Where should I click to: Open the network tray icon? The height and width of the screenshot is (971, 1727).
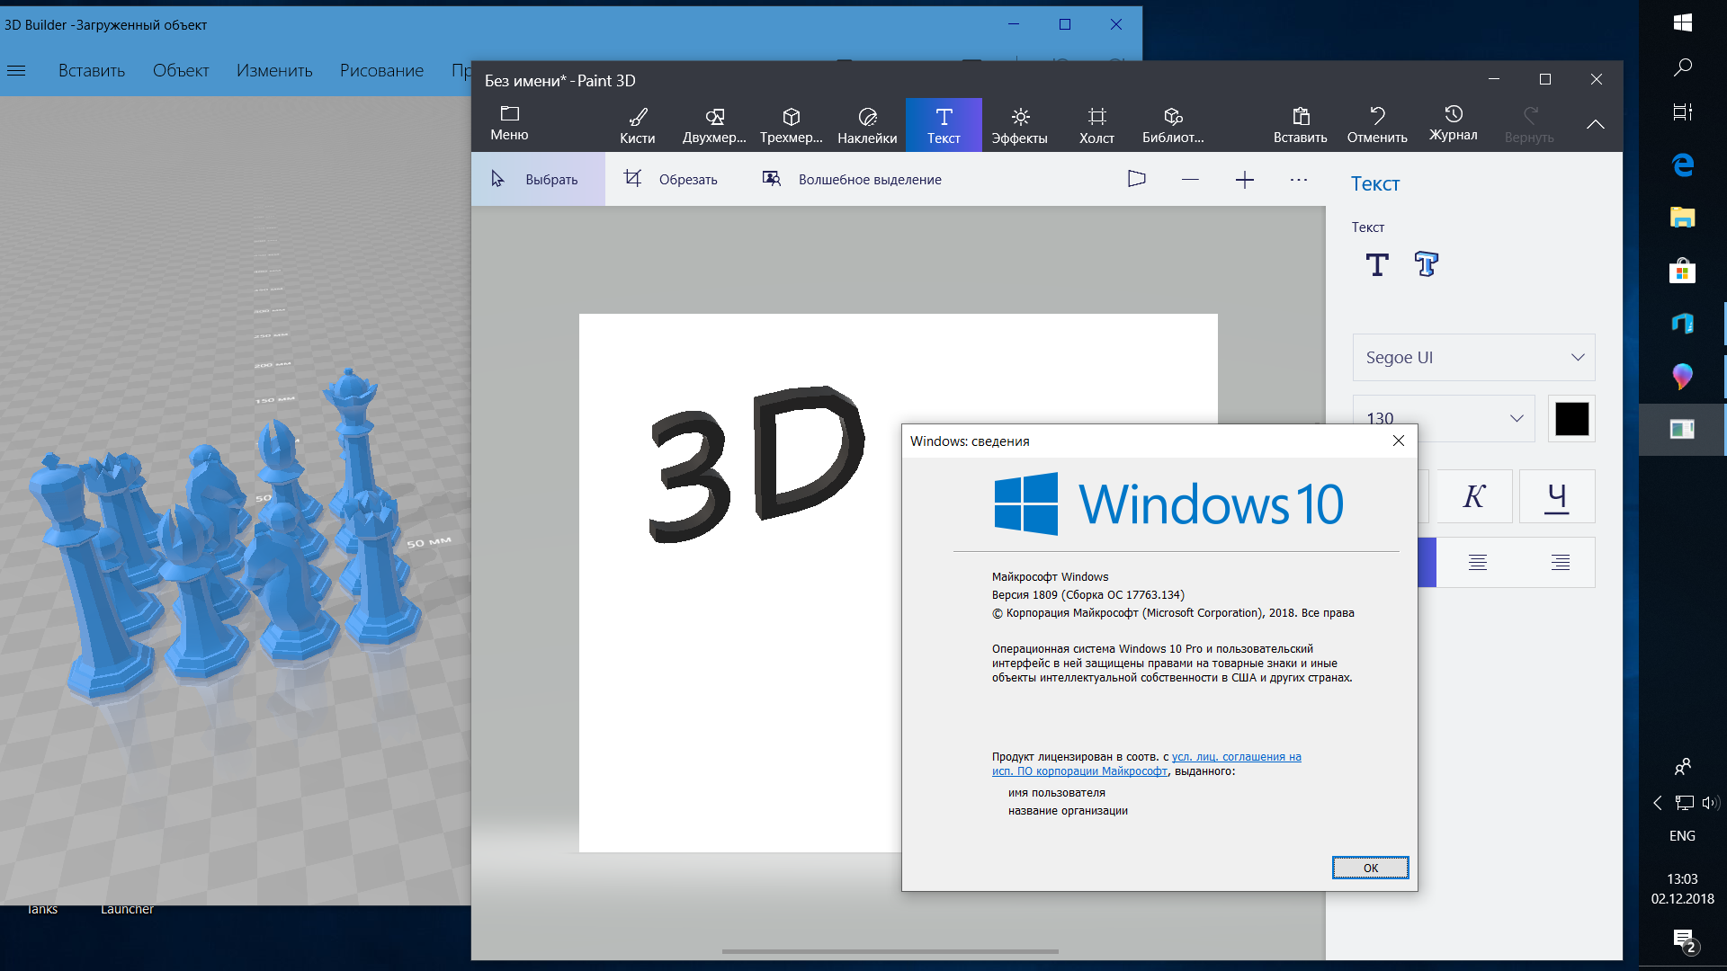point(1684,803)
